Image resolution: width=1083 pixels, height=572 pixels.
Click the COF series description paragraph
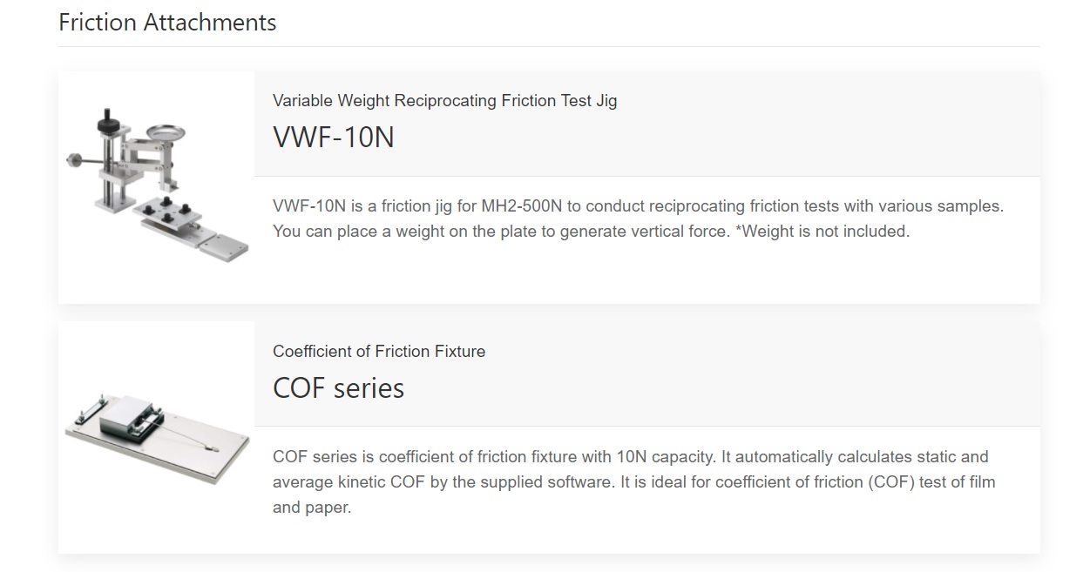pyautogui.click(x=634, y=481)
